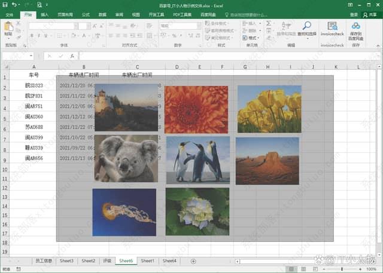Open the Insert ribbon tab

(45, 14)
